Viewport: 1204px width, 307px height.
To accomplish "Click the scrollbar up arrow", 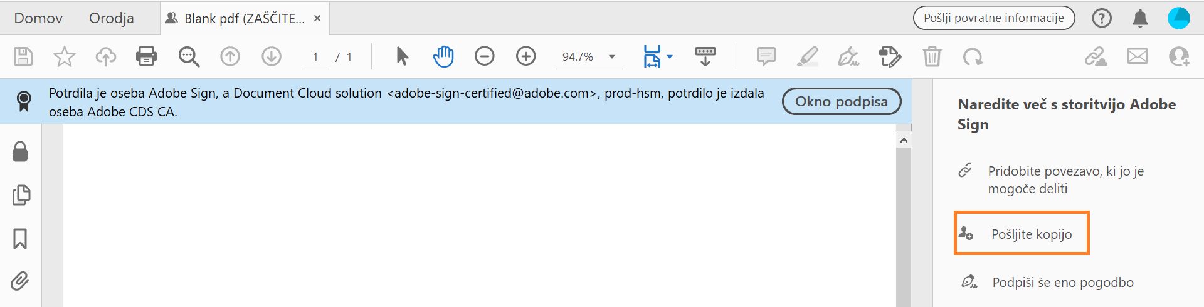I will (904, 140).
